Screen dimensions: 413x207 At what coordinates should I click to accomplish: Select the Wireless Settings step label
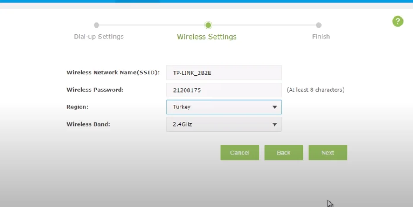click(207, 37)
